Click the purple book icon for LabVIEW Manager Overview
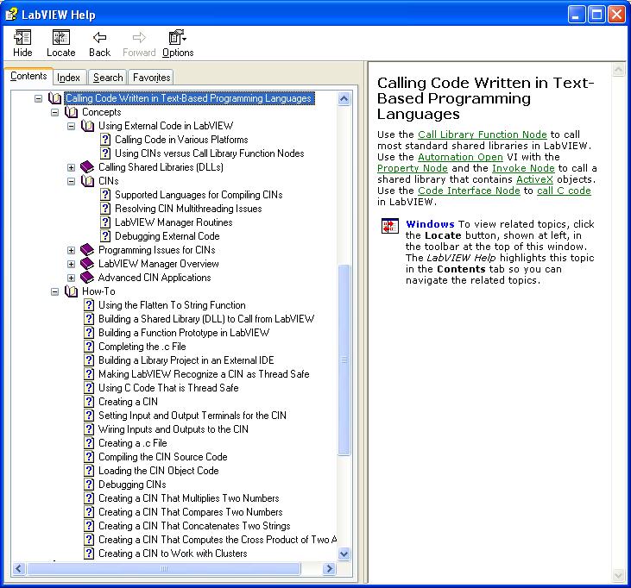 87,264
